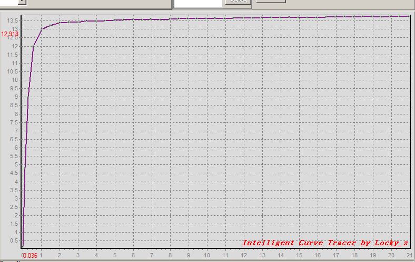
Task: Click the 5 label on the X axis
Action: click(115, 255)
